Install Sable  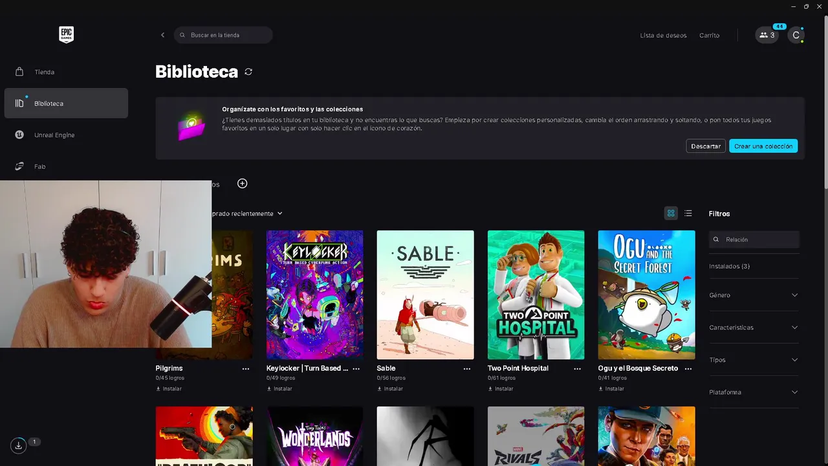coord(390,389)
